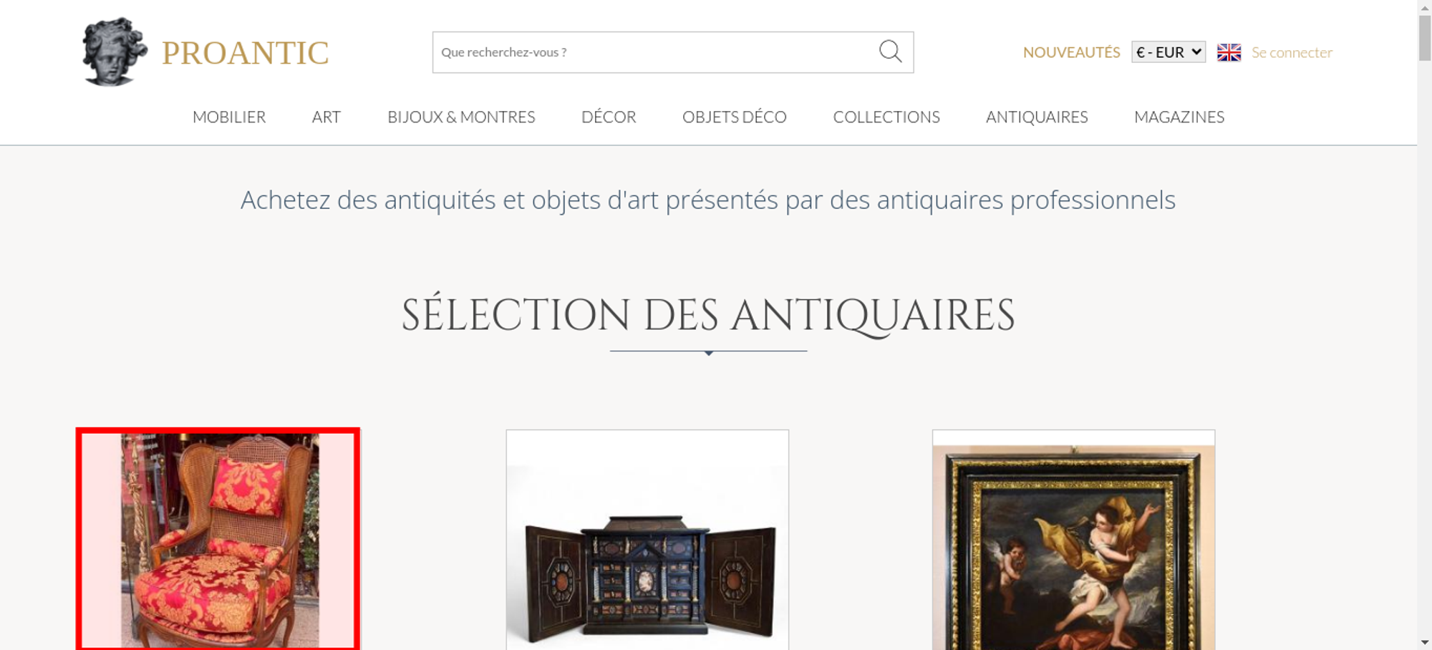Open the dark ebony cabinet thumbnail

coord(647,540)
